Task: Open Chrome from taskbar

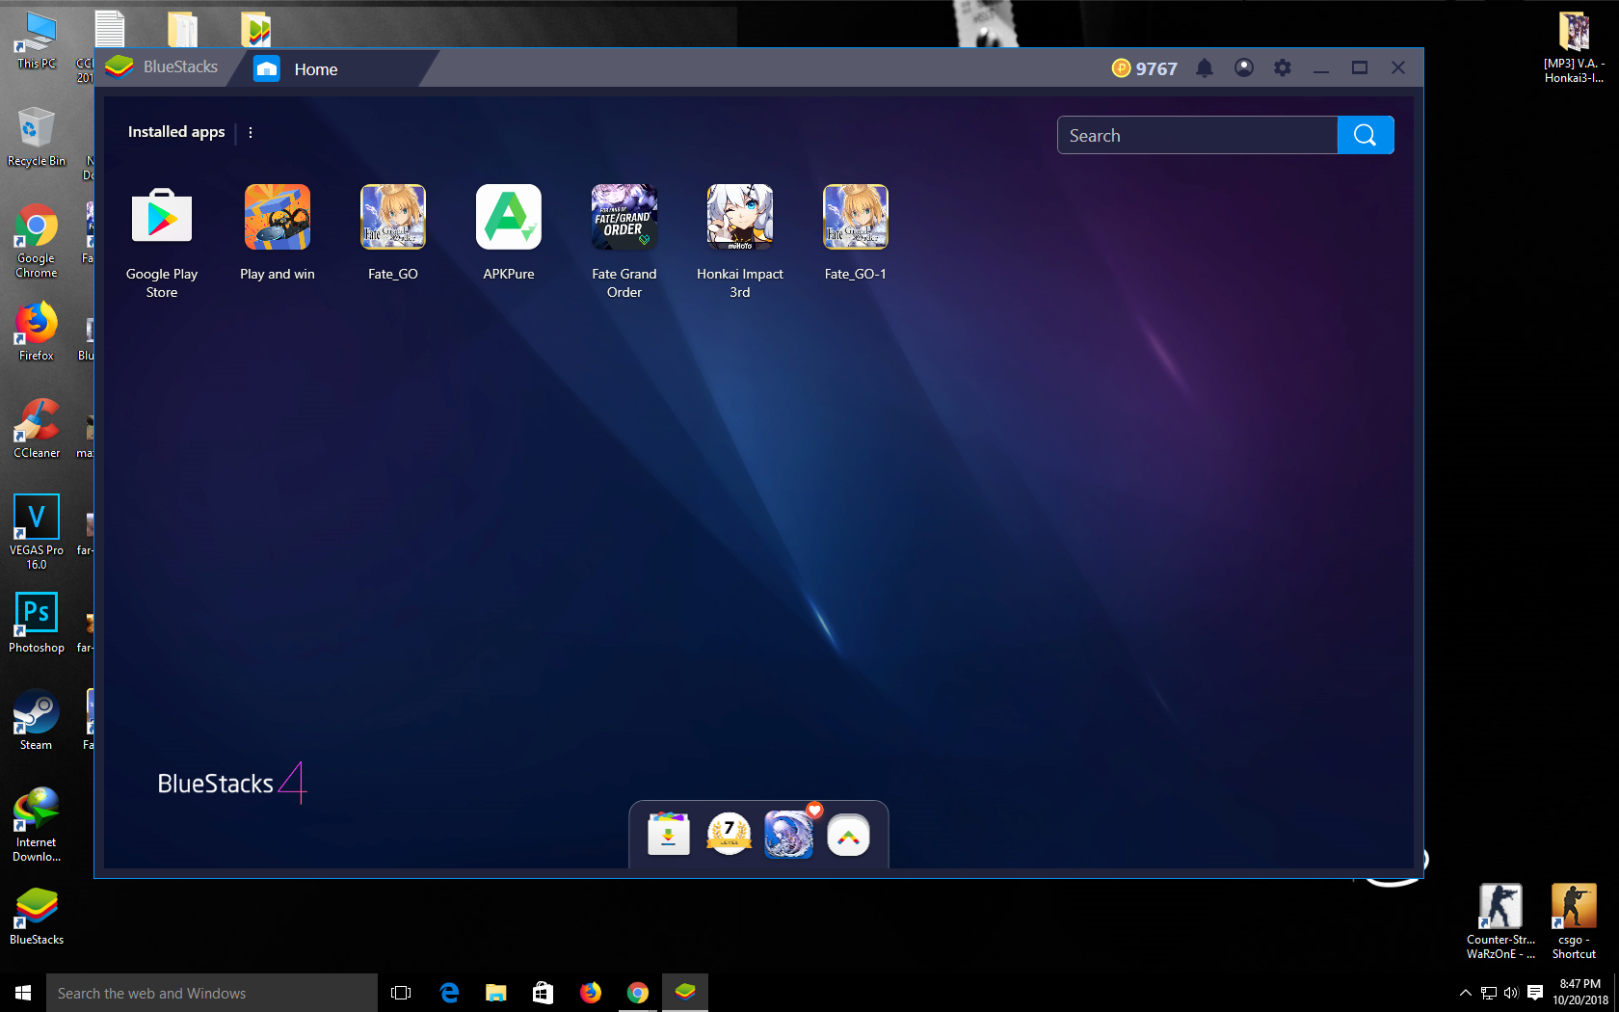Action: coord(638,993)
